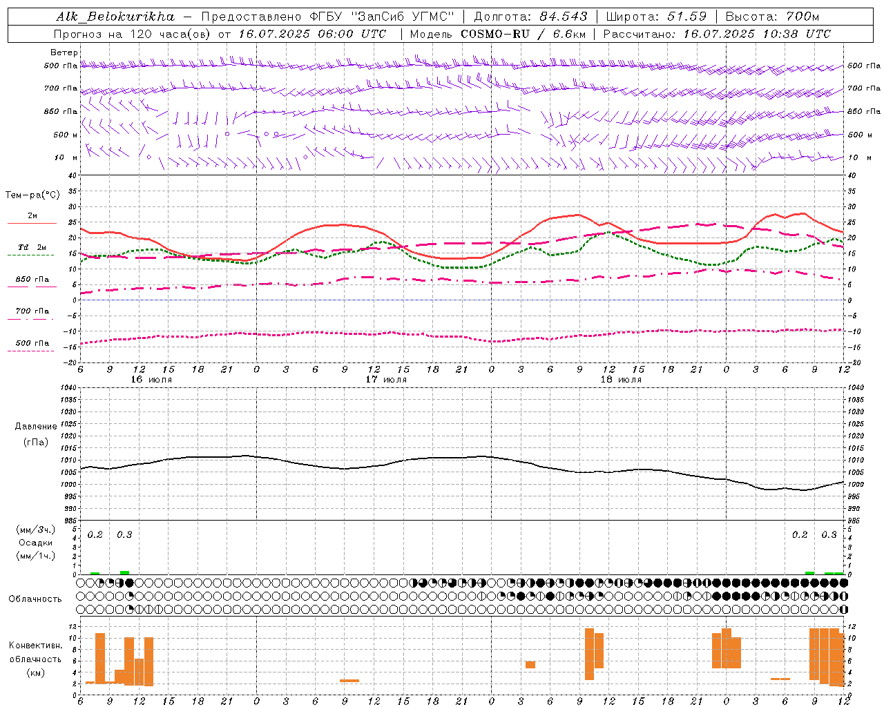884x707 pixels.
Task: Click the '(км)' unit under convective cloudiness
Action: (36, 672)
